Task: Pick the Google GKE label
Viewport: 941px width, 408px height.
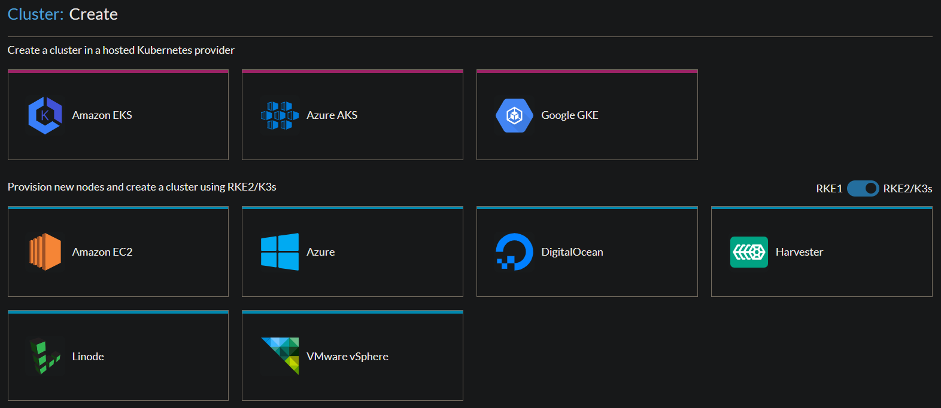Action: coord(570,115)
